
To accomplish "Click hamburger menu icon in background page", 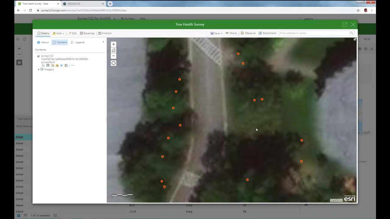I will (x=18, y=39).
